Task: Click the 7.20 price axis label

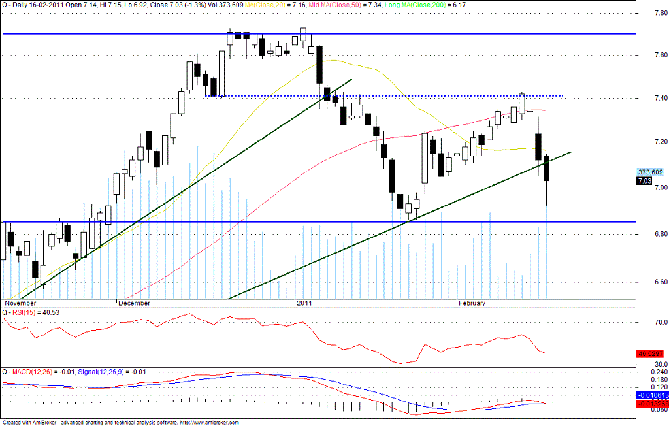Action: [x=660, y=141]
